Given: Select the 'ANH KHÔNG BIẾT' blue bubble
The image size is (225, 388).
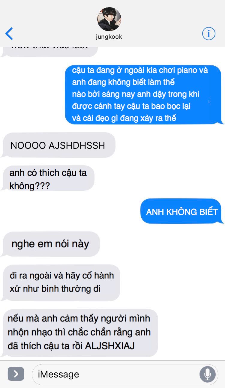Looking at the screenshot, I should point(182,211).
